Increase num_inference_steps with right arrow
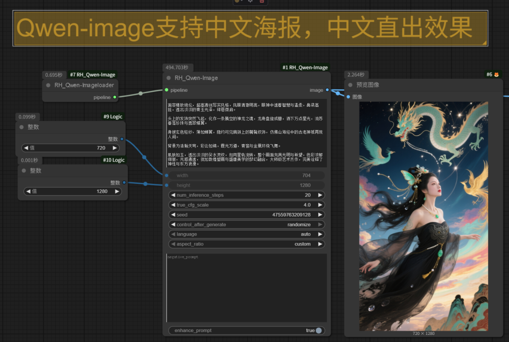Viewport: 509px width, 342px height. pos(320,195)
